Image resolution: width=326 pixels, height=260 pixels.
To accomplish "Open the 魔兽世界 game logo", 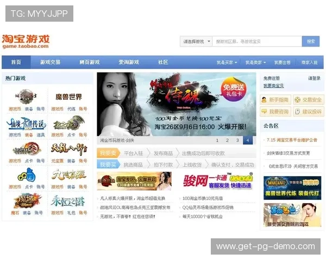I will (69, 97).
